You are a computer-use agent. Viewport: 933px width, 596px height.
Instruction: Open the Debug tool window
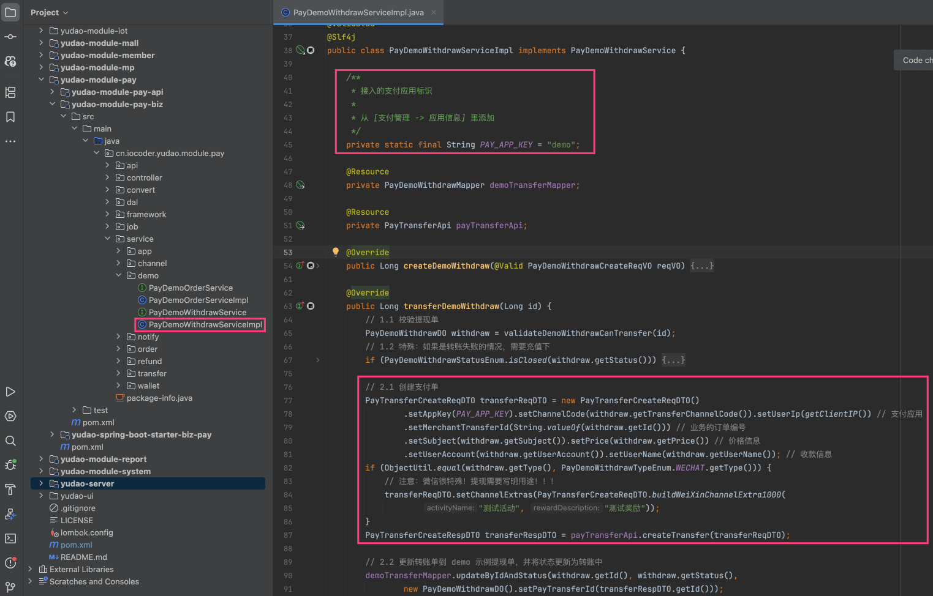(10, 465)
